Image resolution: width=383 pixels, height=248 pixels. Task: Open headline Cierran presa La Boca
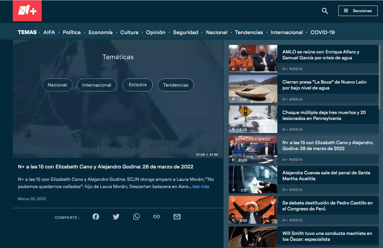pos(324,85)
